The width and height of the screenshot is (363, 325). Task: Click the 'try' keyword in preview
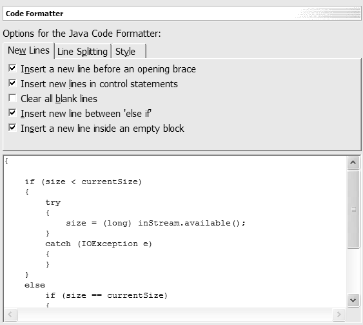tap(53, 202)
